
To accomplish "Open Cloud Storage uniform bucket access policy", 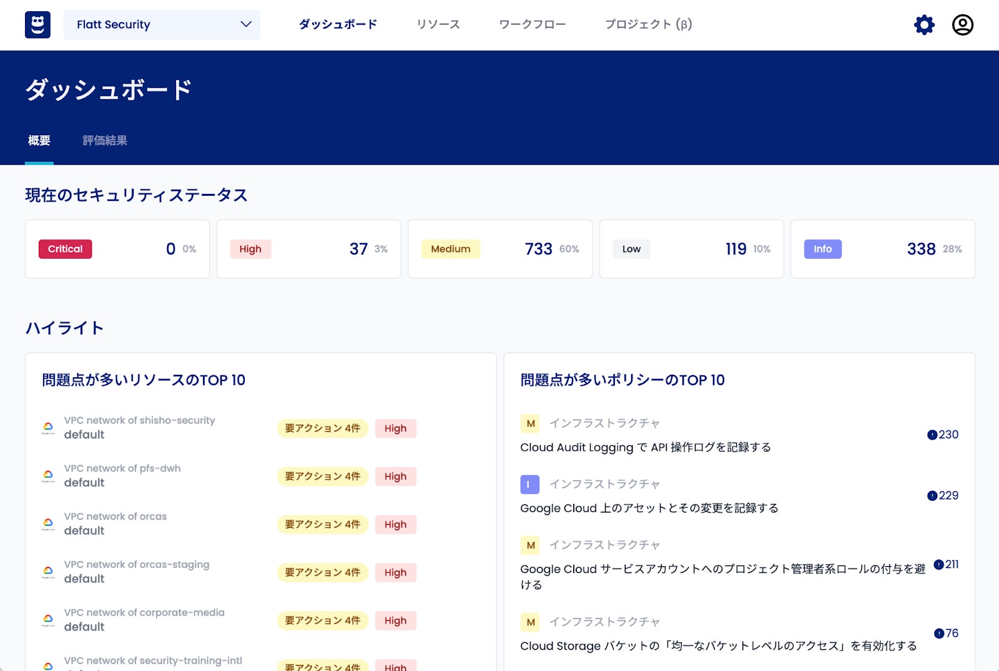I will (x=719, y=646).
